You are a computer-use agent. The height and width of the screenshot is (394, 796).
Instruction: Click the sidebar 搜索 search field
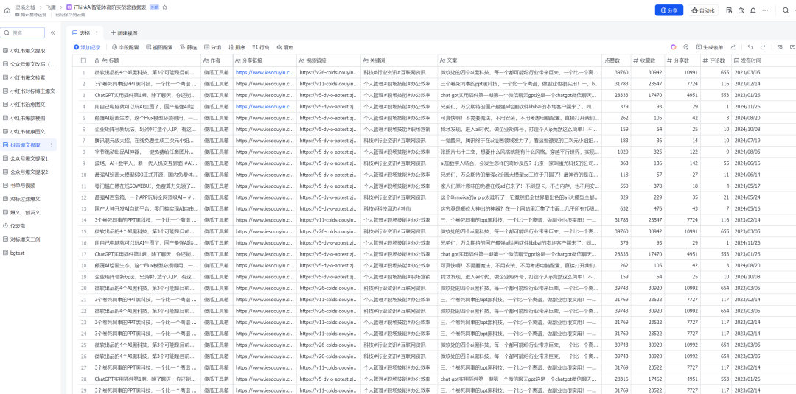23,33
